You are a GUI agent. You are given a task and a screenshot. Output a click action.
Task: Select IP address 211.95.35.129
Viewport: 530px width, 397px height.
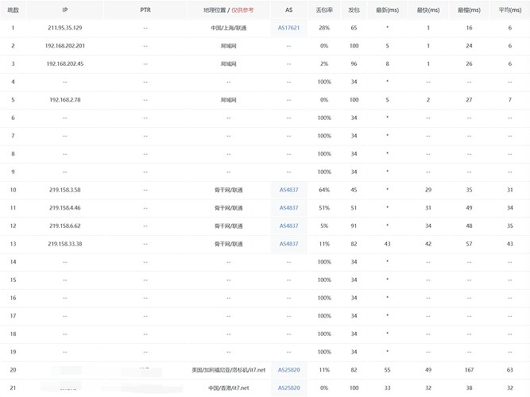(x=65, y=28)
